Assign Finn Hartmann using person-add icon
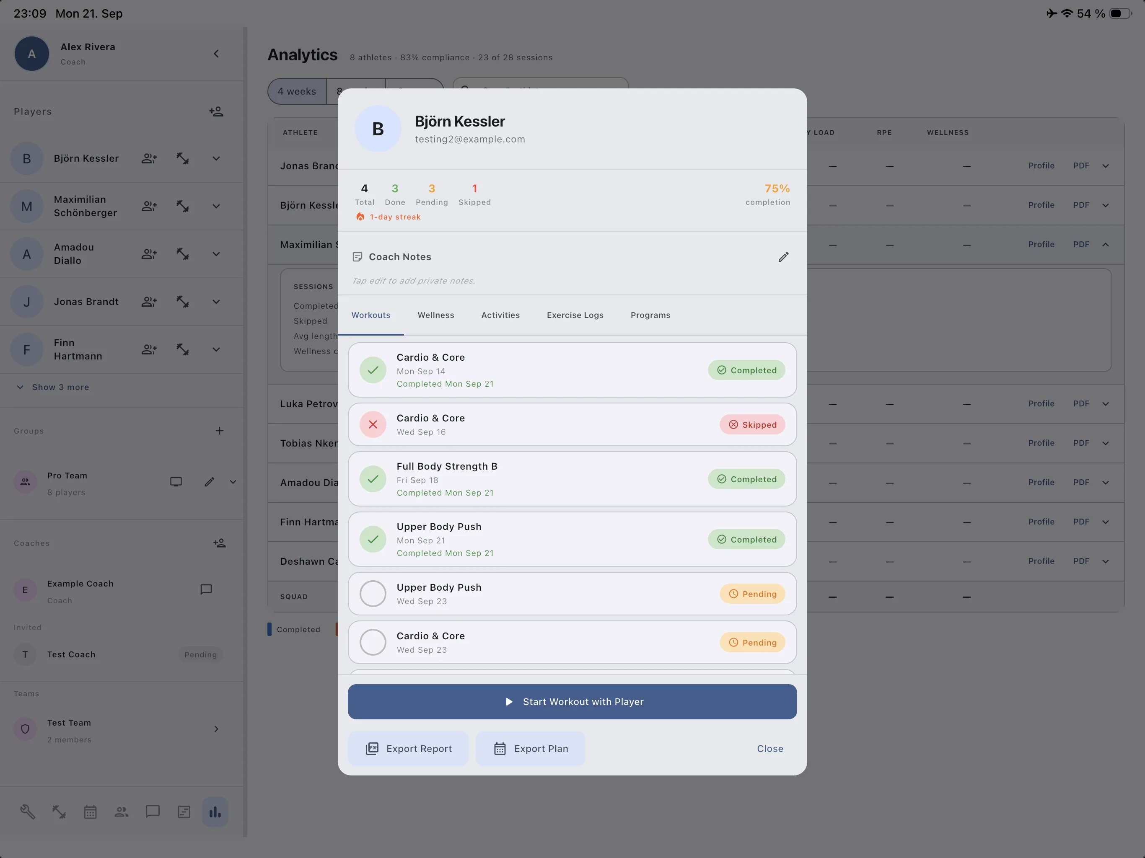 (x=149, y=349)
